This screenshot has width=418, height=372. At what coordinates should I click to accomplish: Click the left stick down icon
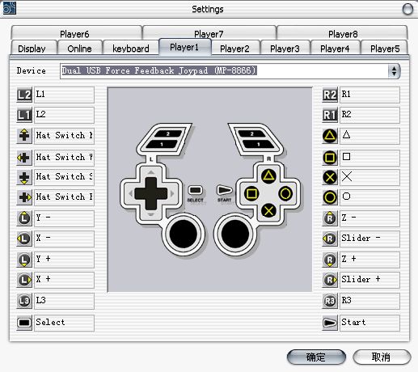24,260
